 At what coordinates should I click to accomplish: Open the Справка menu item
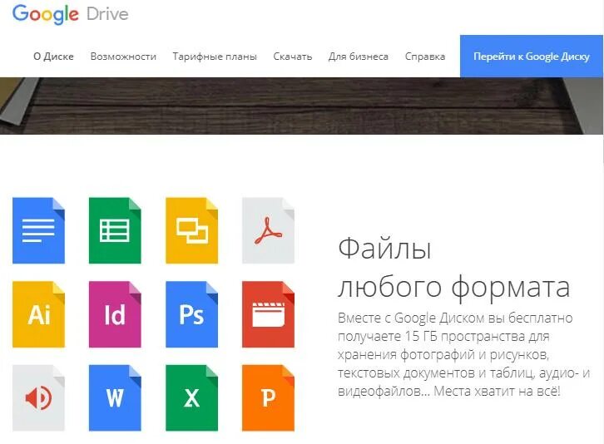425,57
